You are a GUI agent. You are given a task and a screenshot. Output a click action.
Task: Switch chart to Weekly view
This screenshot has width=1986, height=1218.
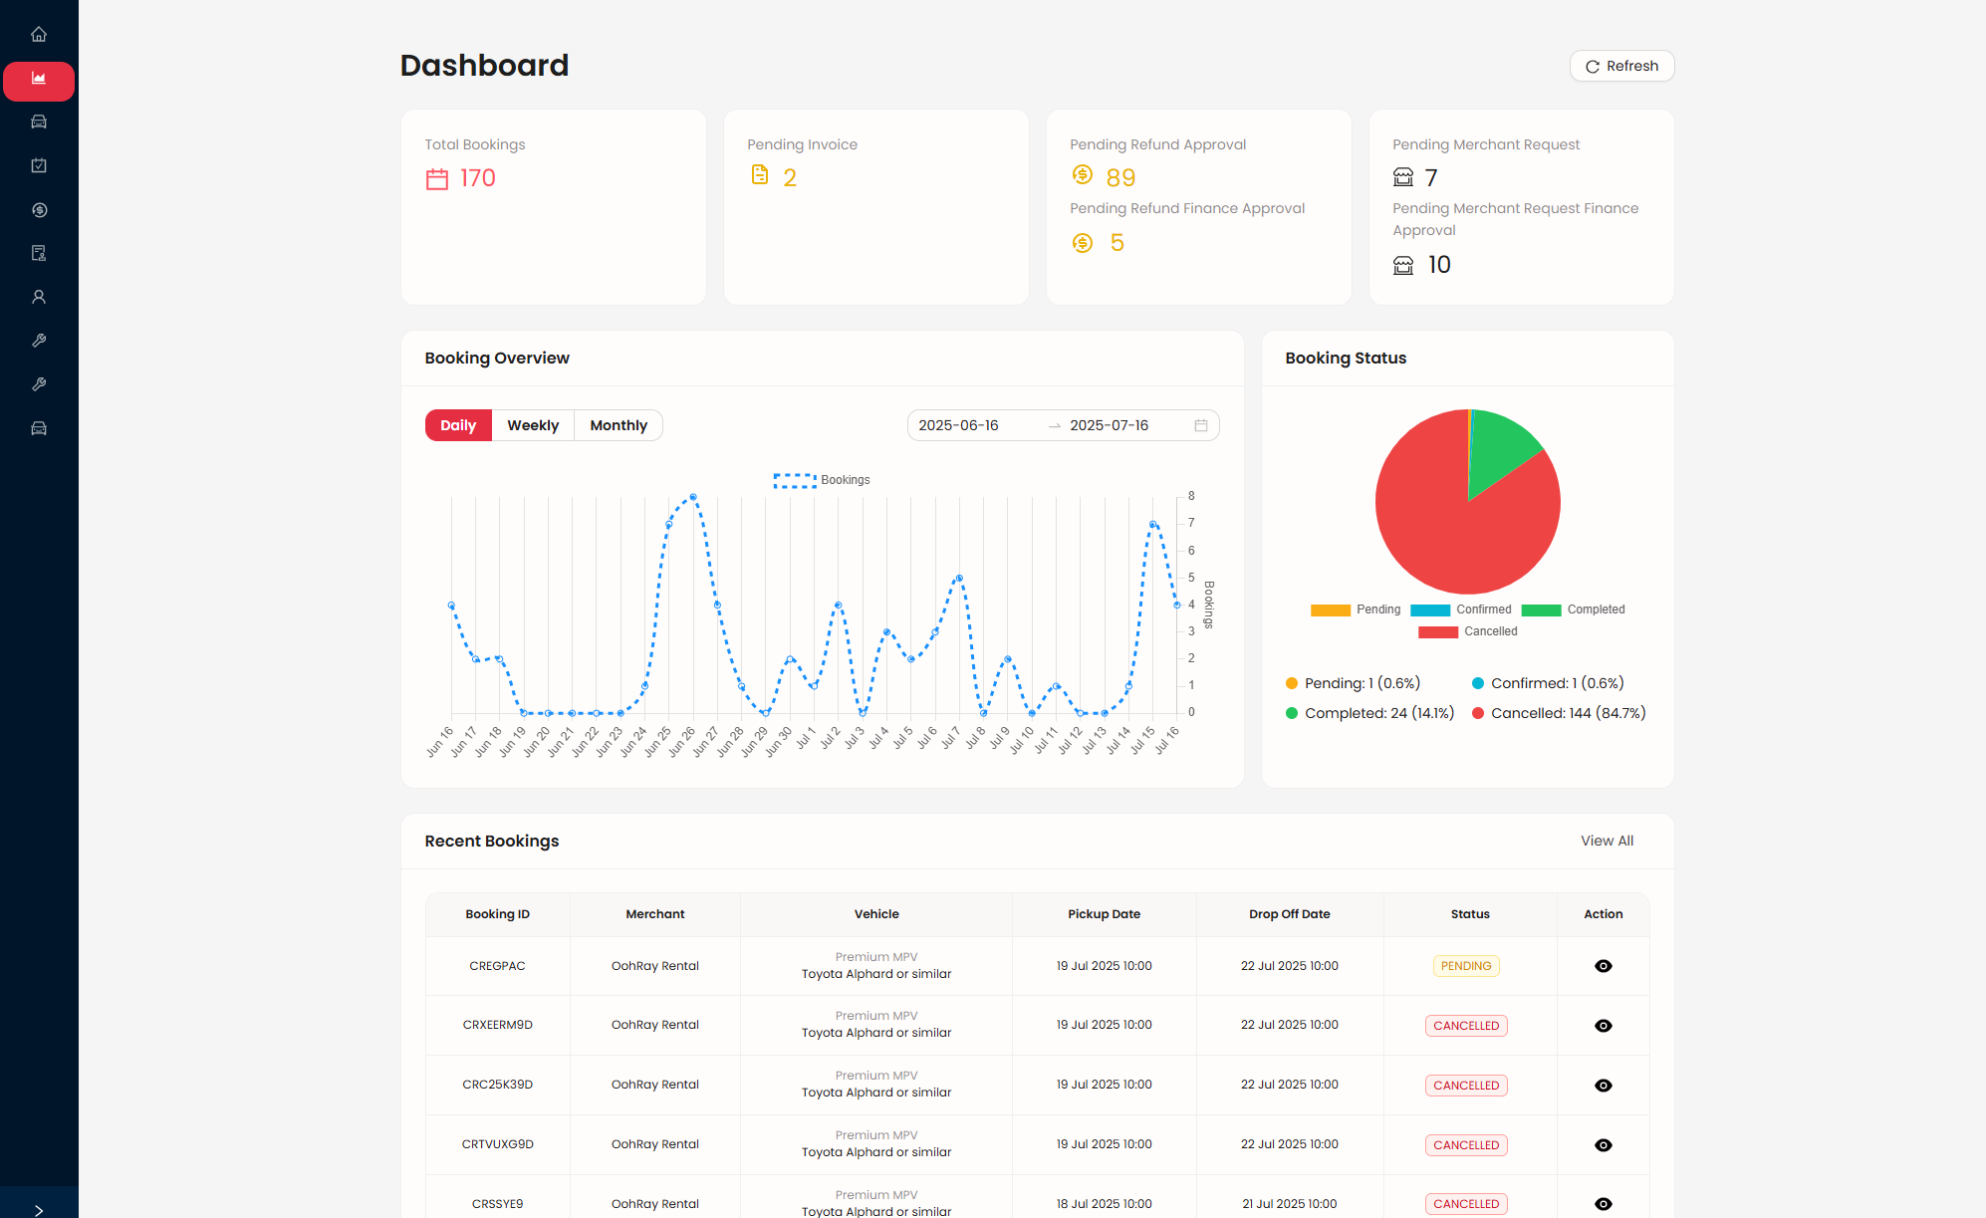tap(533, 425)
